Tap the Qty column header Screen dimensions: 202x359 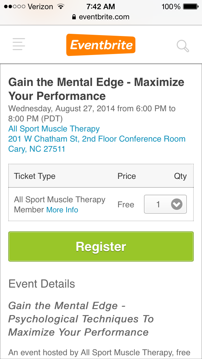pos(180,176)
